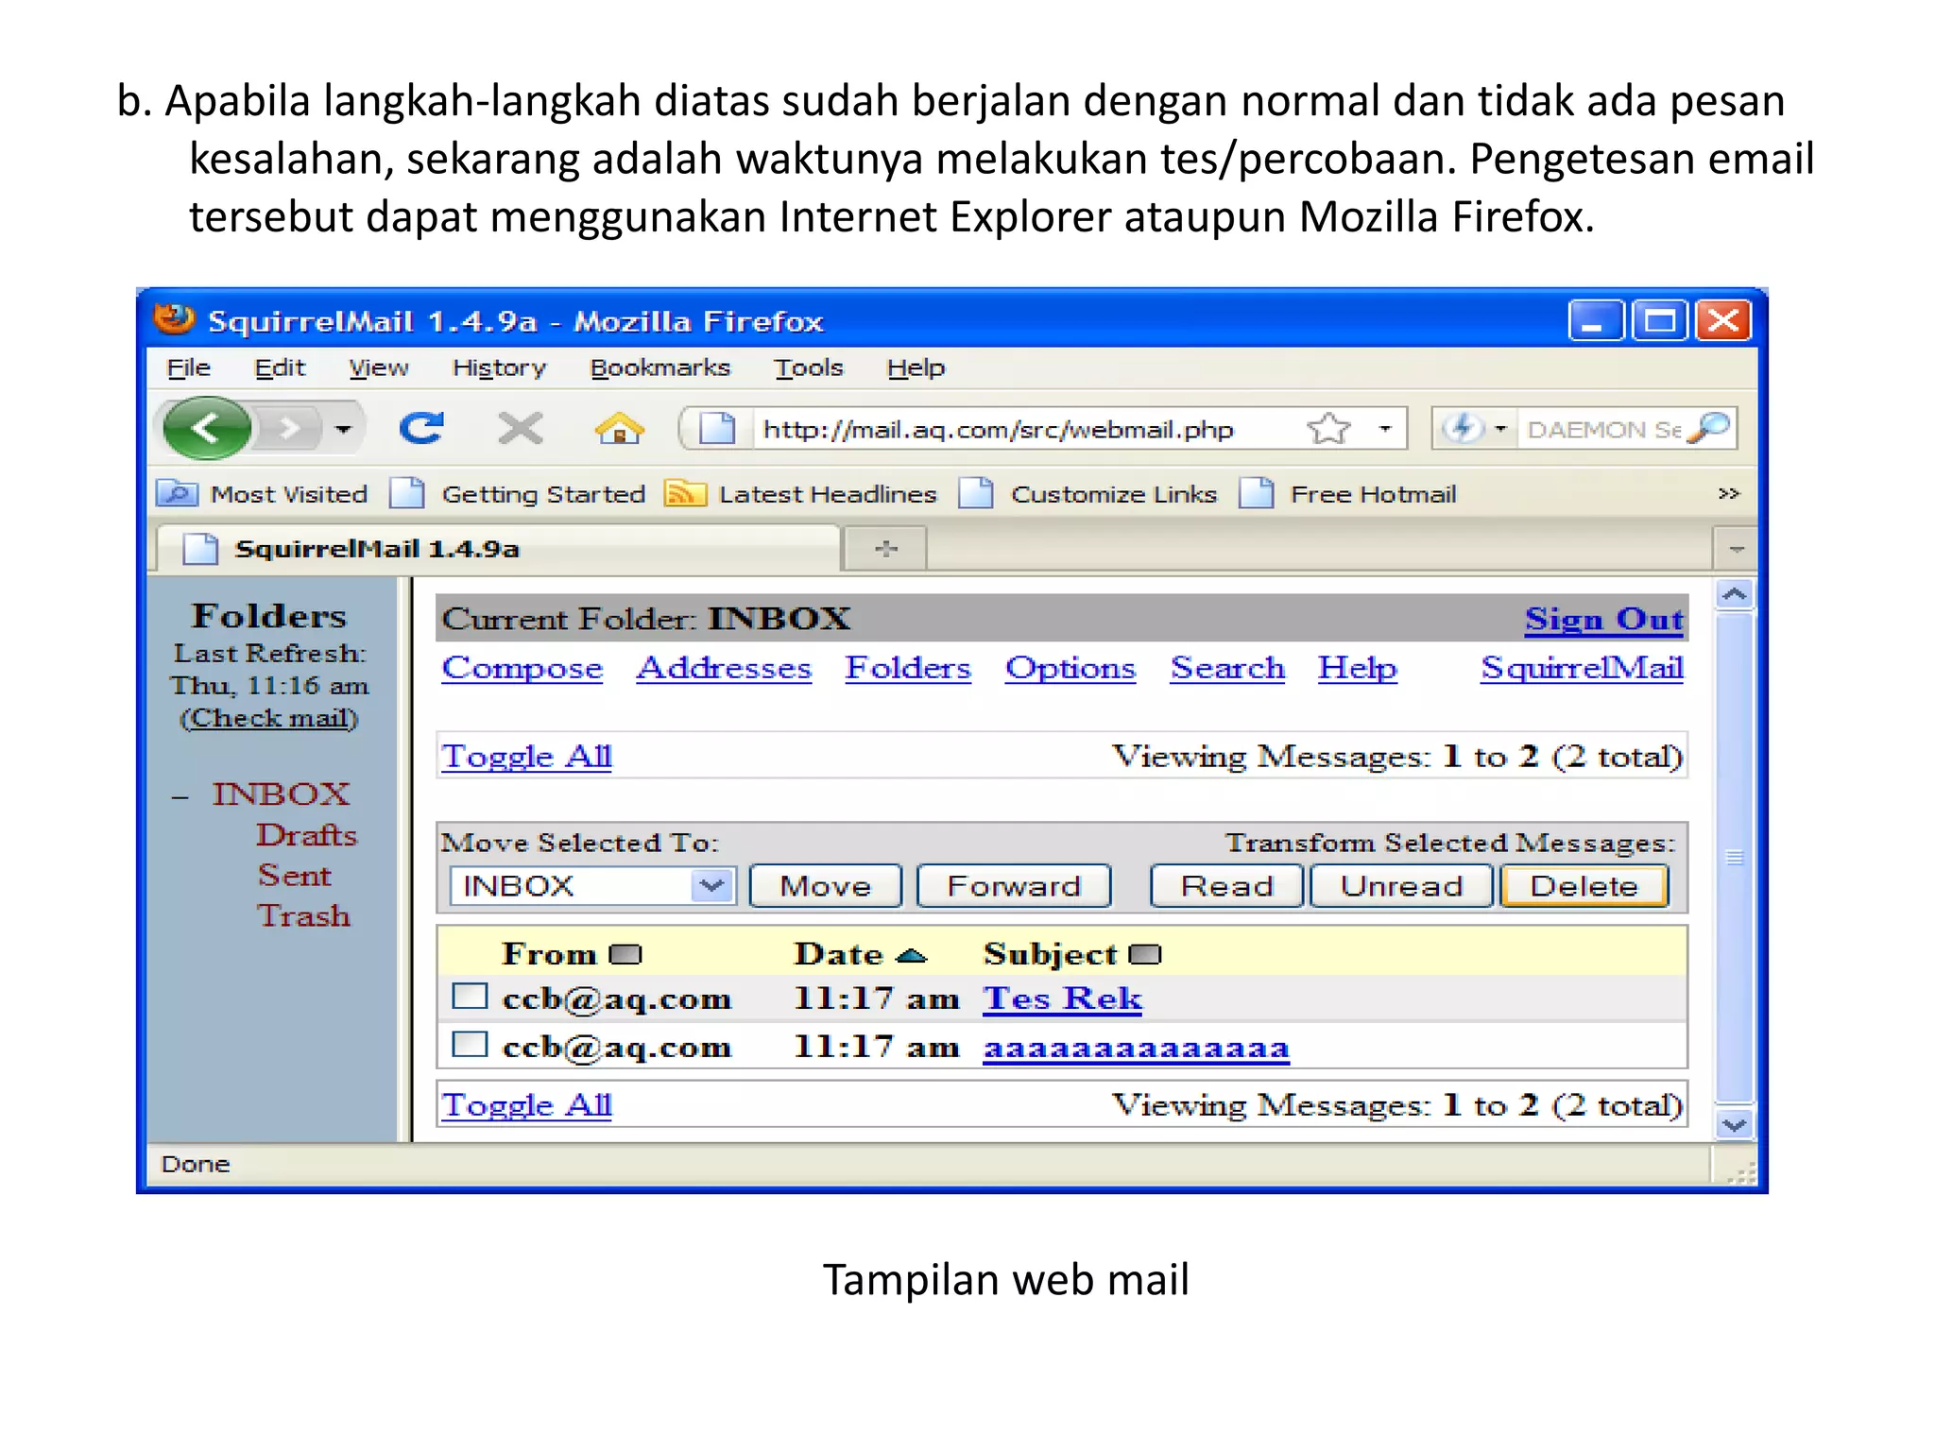This screenshot has height=1451, width=1935.
Task: Open a new tab with the plus button
Action: coord(885,549)
